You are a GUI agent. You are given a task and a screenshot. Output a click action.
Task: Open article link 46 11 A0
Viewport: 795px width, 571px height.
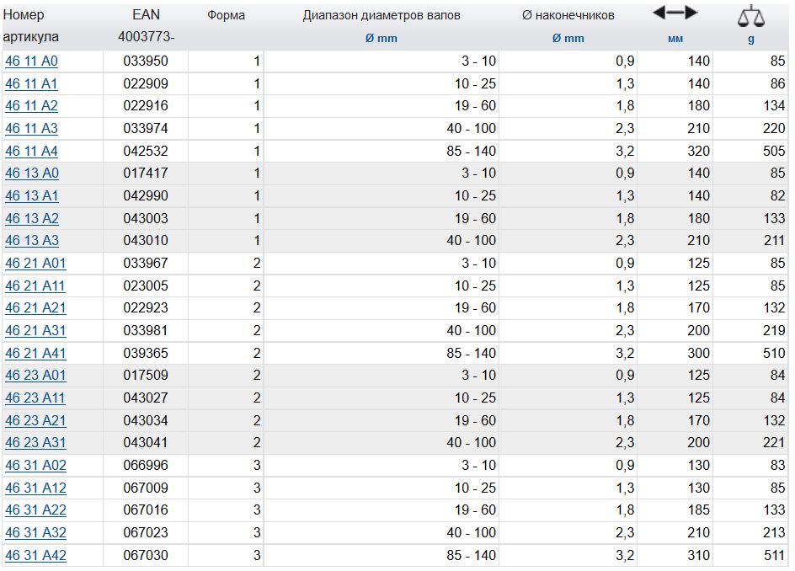pos(31,61)
